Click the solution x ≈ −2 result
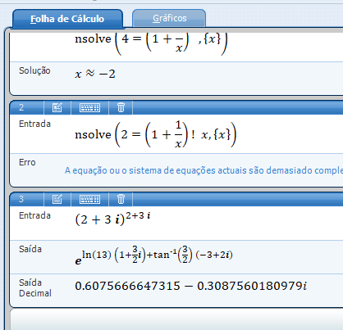 coord(95,74)
